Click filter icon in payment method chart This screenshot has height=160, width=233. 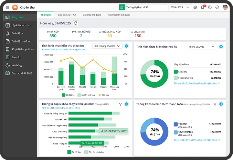(x=215, y=104)
